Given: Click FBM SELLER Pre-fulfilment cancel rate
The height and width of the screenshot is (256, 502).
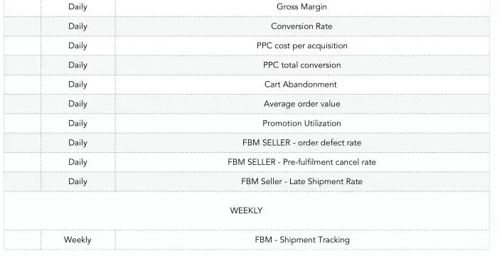Looking at the screenshot, I should 302,162.
